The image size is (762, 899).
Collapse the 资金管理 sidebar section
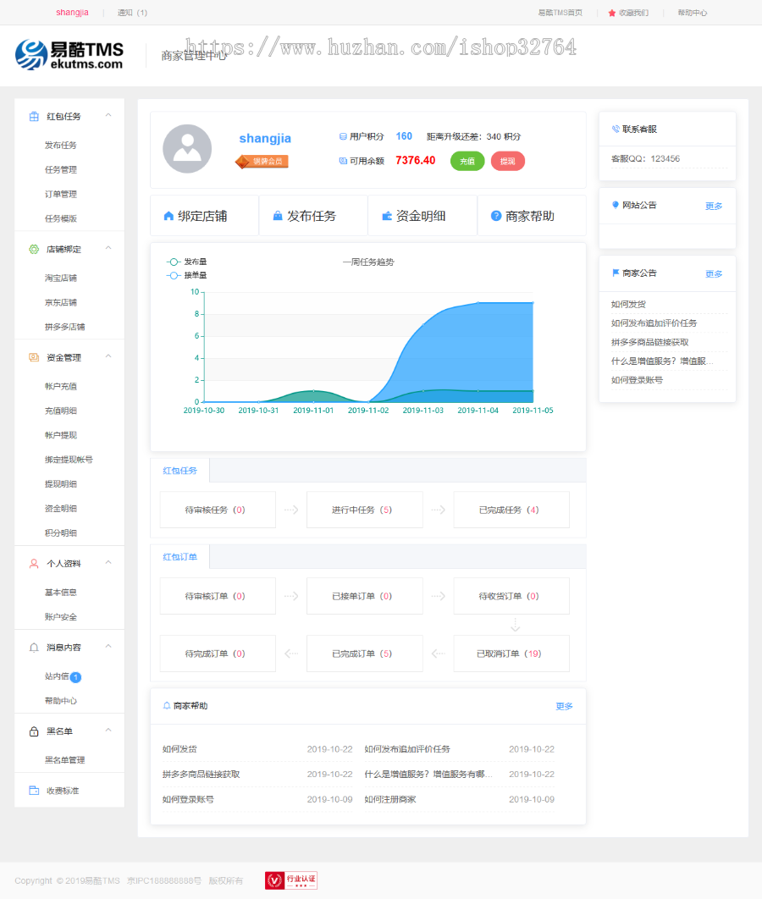108,356
